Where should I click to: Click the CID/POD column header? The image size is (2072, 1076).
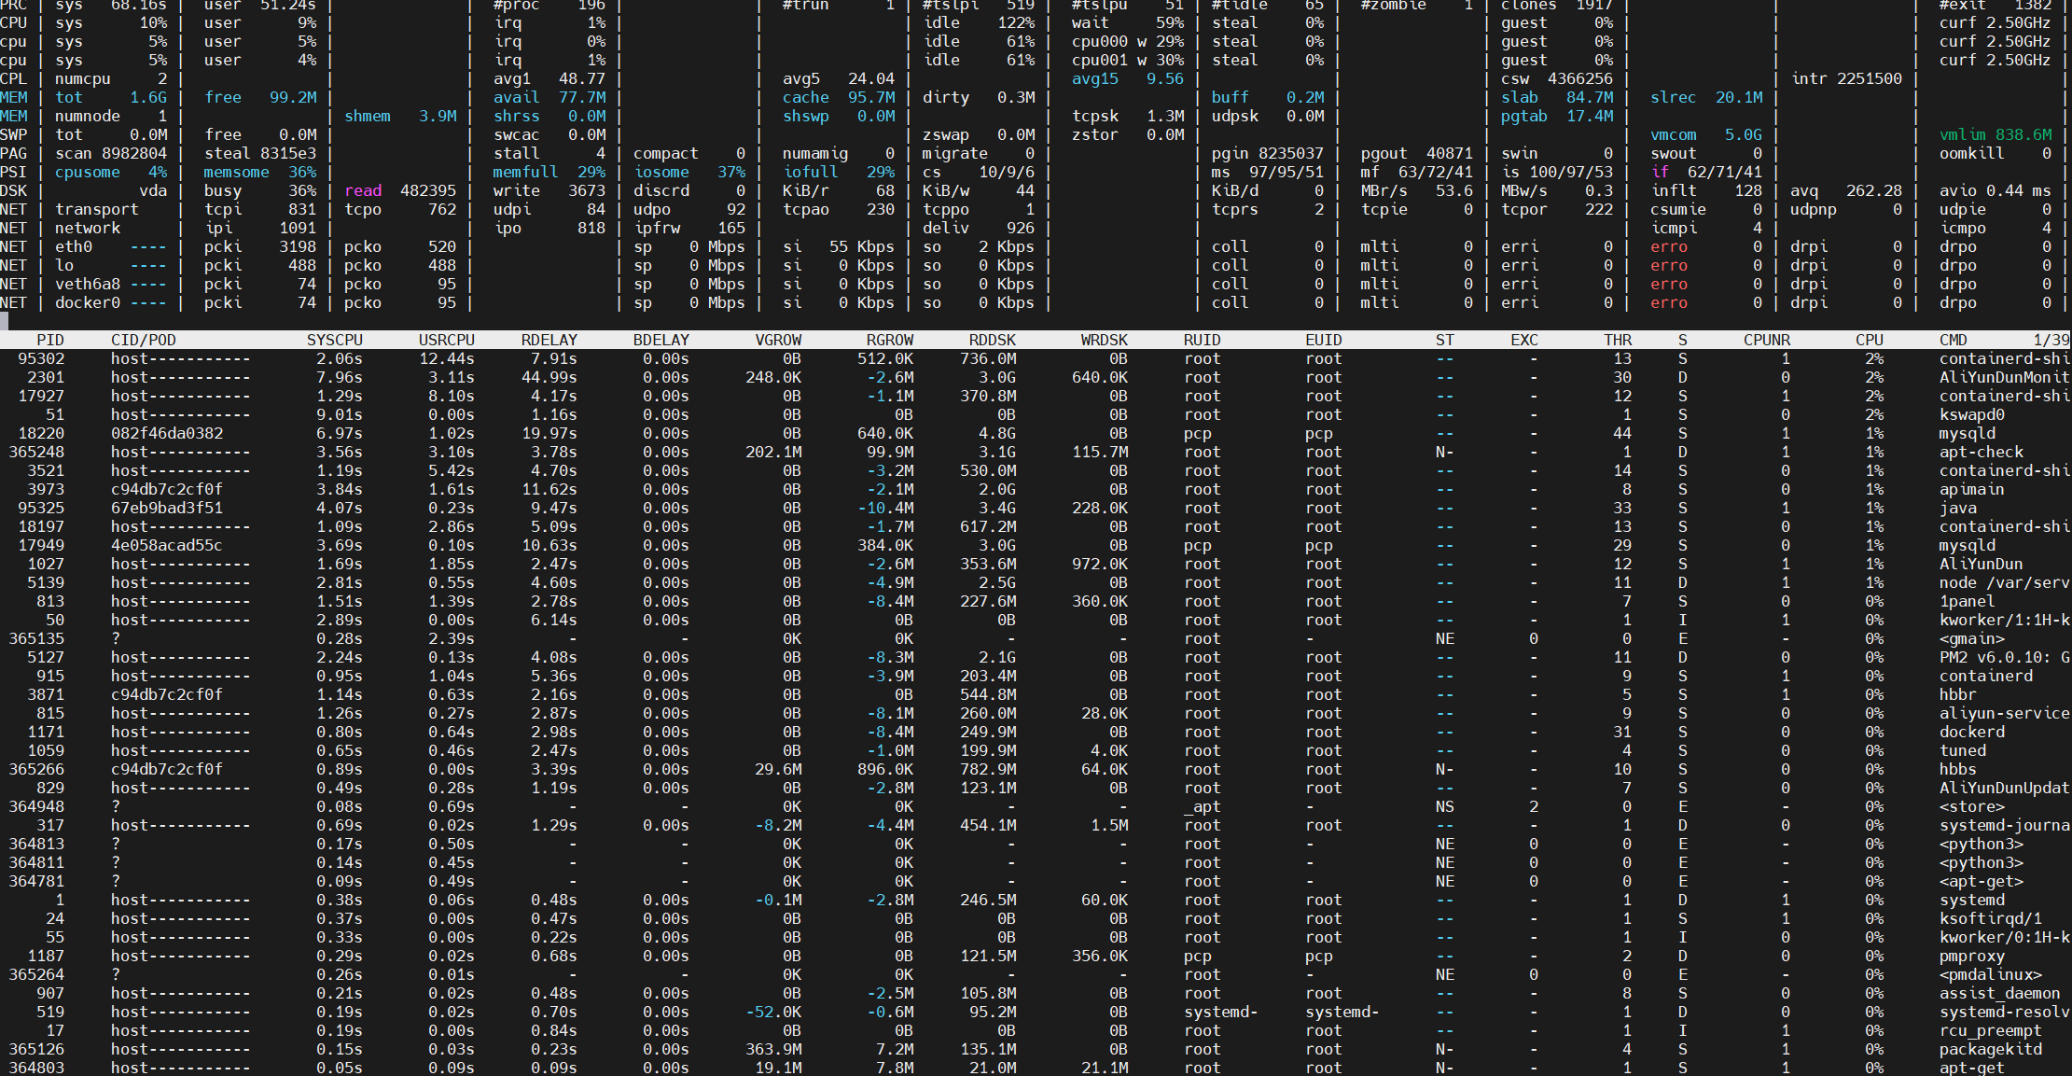tap(143, 340)
